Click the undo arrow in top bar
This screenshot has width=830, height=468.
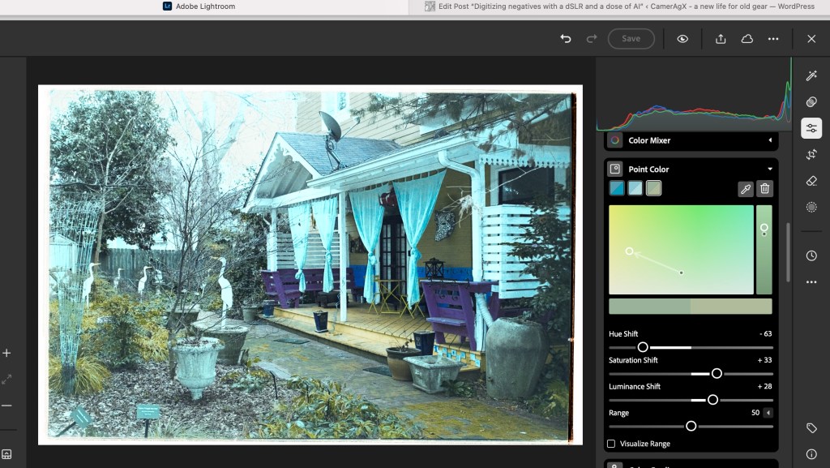[x=566, y=39]
